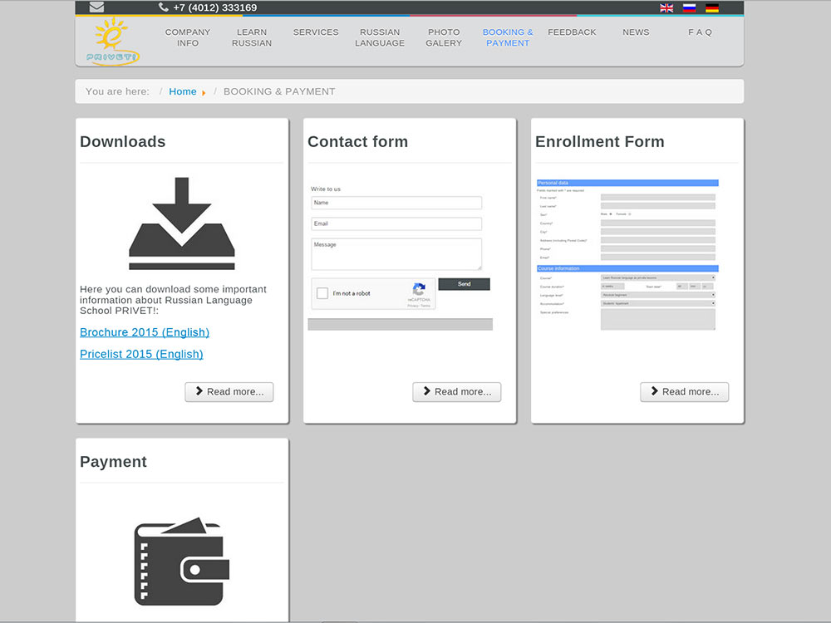Click Read more under Enrollment Form
Screen dimensions: 831x623
pos(684,392)
